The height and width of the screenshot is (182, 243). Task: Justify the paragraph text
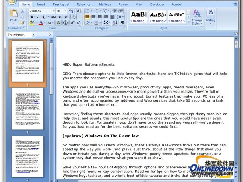point(106,17)
